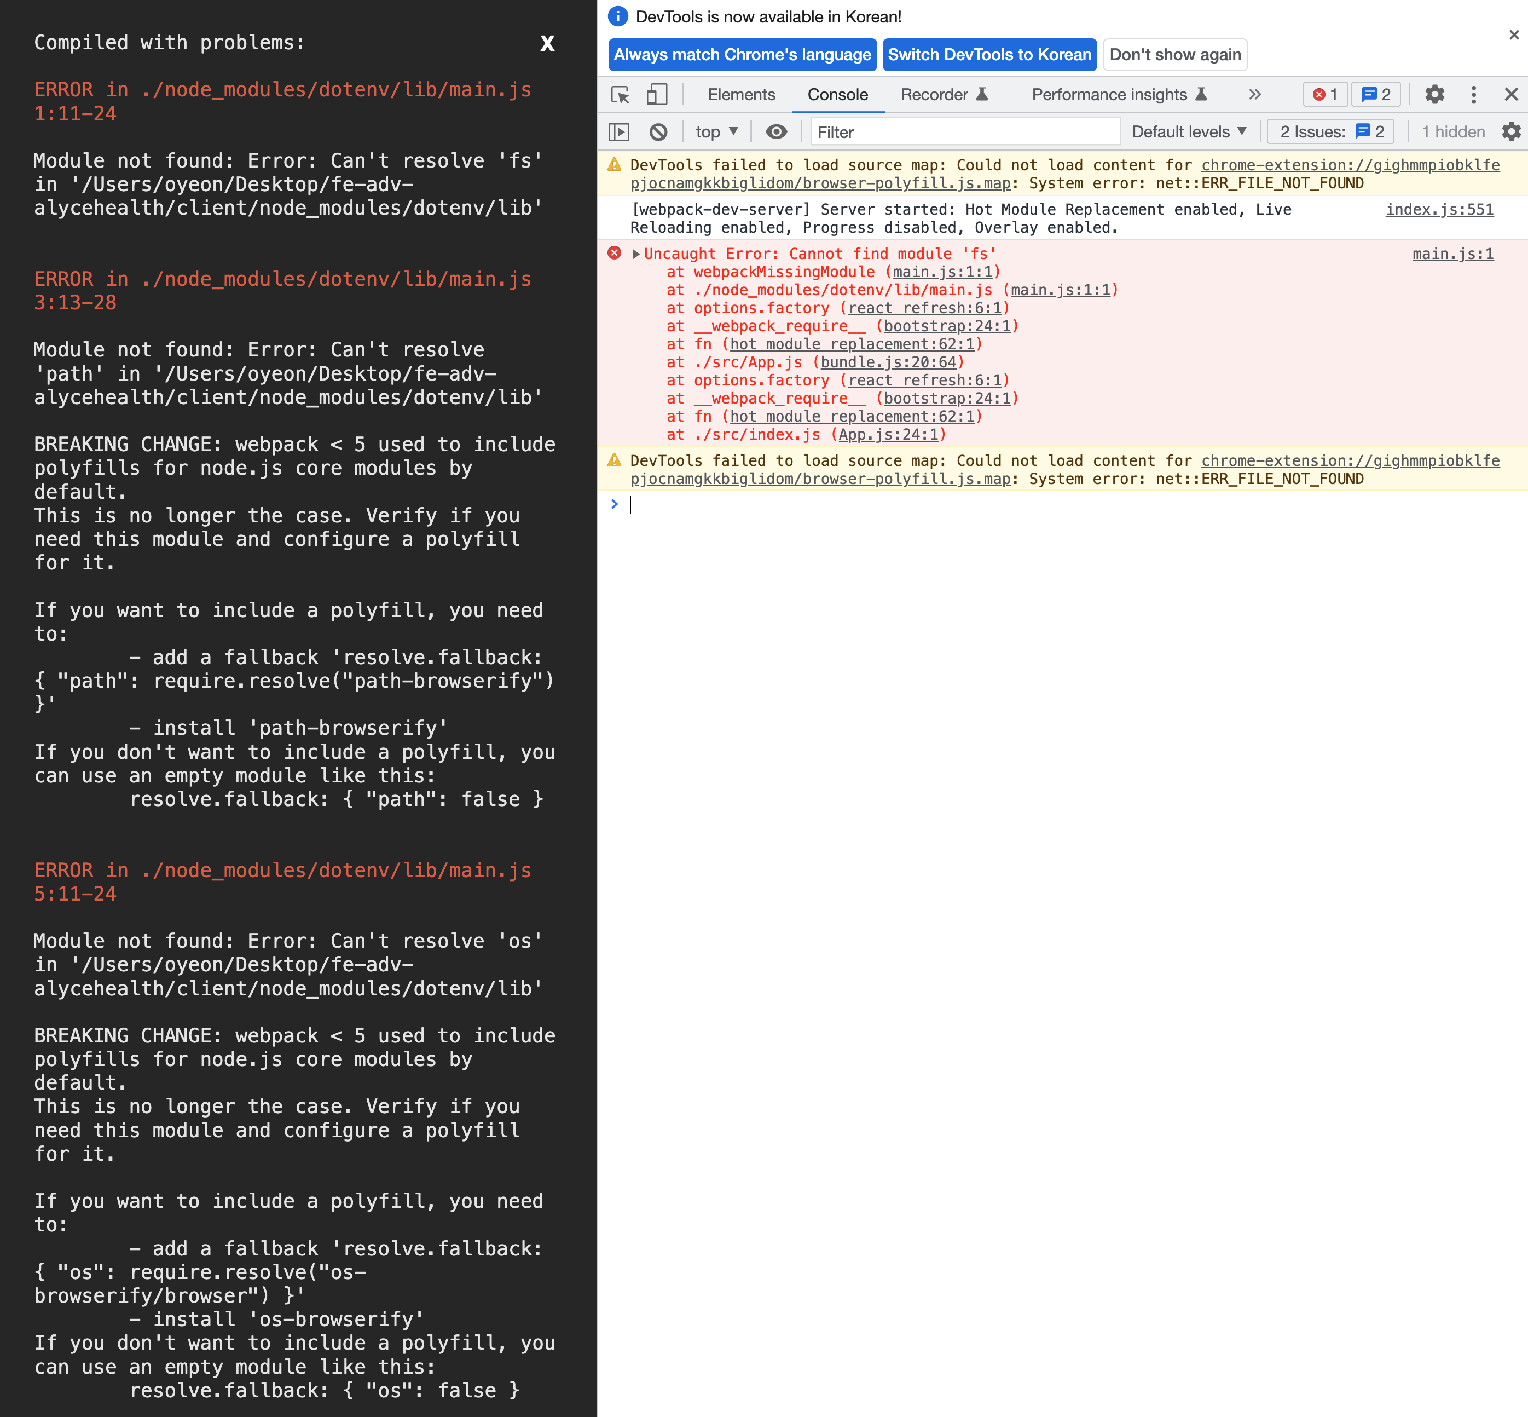Dismiss the compile error overlay with X

[x=547, y=44]
